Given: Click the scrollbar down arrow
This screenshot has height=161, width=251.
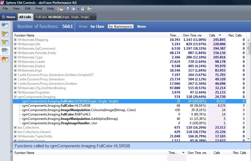Looking at the screenshot, I should point(249,139).
